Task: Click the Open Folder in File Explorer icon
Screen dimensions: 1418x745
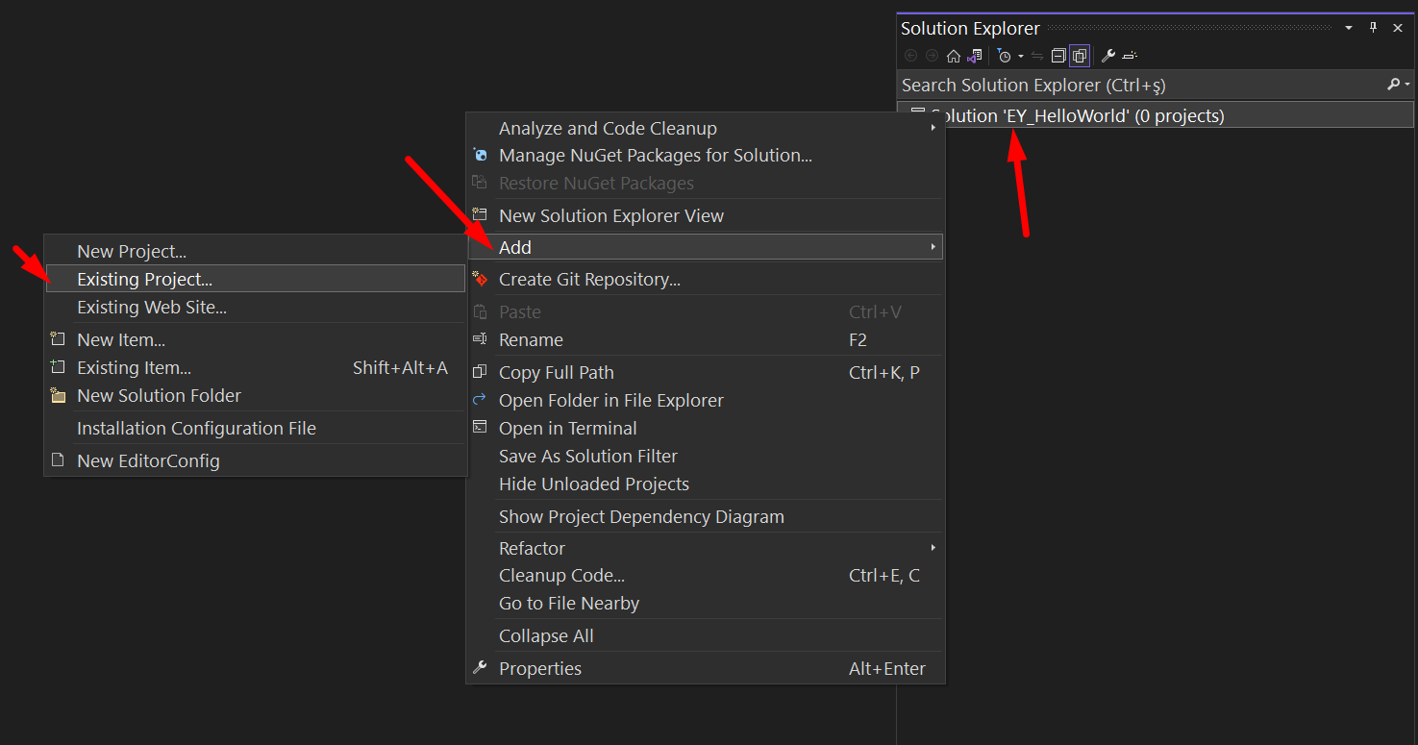Action: coord(481,400)
